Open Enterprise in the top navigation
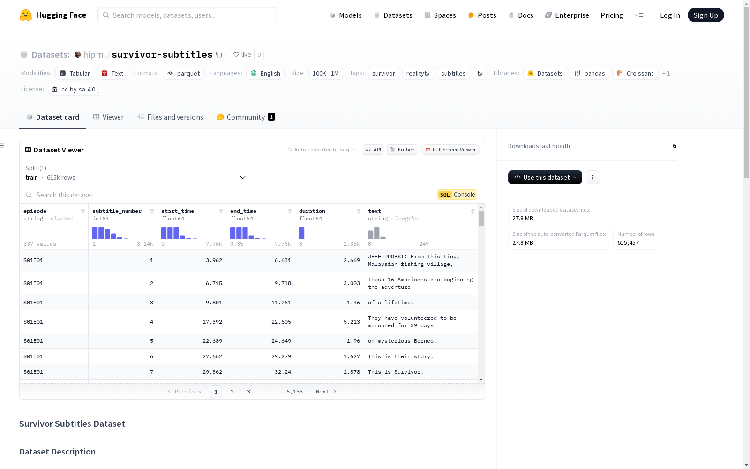Viewport: 750px width, 469px height. click(x=567, y=15)
